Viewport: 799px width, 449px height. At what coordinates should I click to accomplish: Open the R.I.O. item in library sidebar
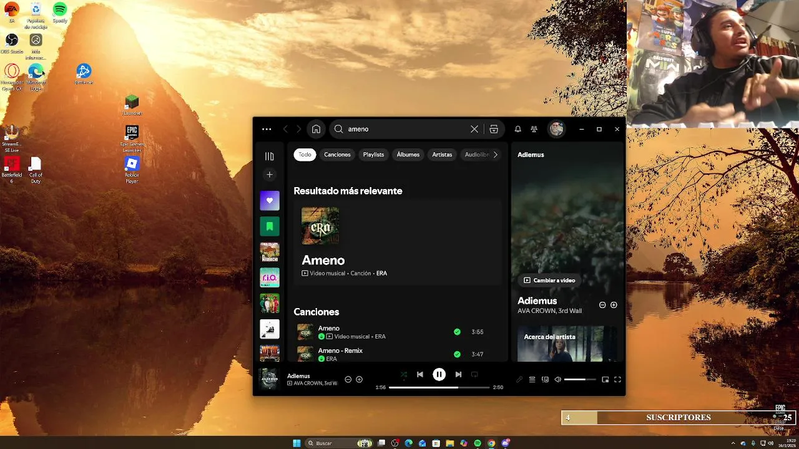[x=270, y=278]
